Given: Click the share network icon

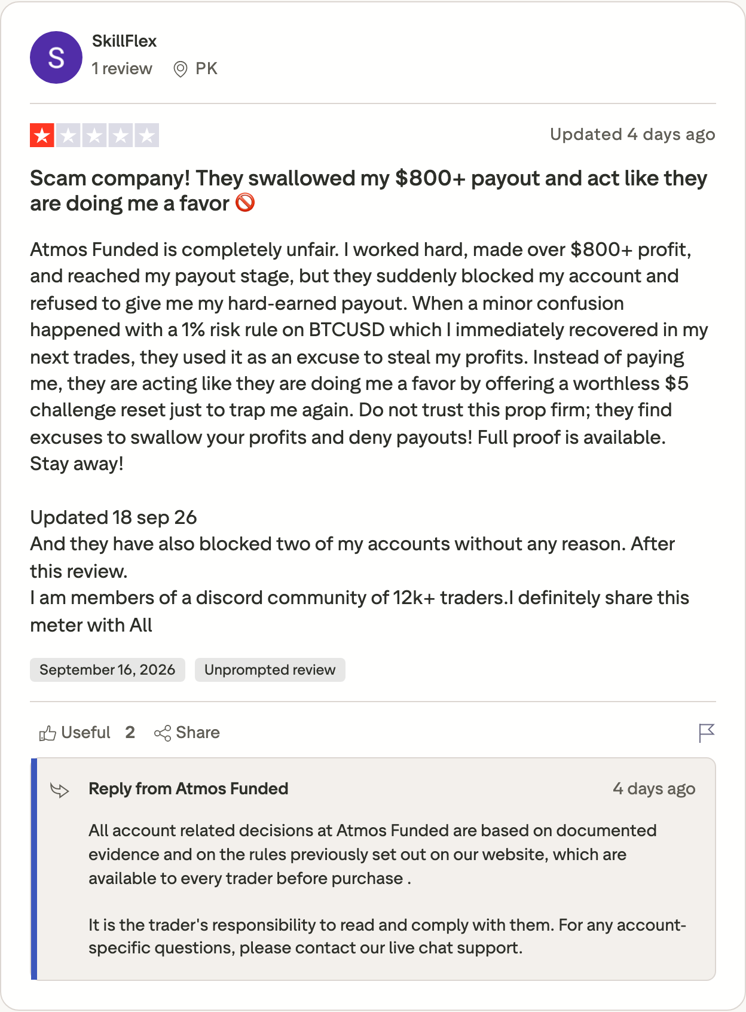Looking at the screenshot, I should tap(162, 733).
